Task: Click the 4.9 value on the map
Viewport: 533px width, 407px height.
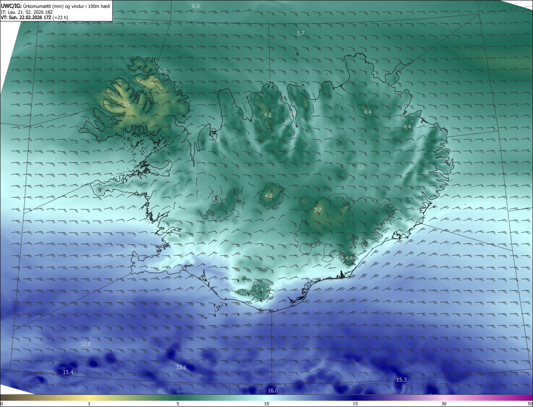Action: pos(216,199)
